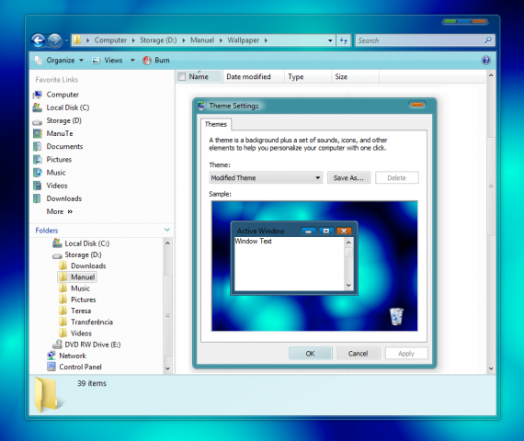Click the Apply button
524x441 pixels.
(x=406, y=354)
